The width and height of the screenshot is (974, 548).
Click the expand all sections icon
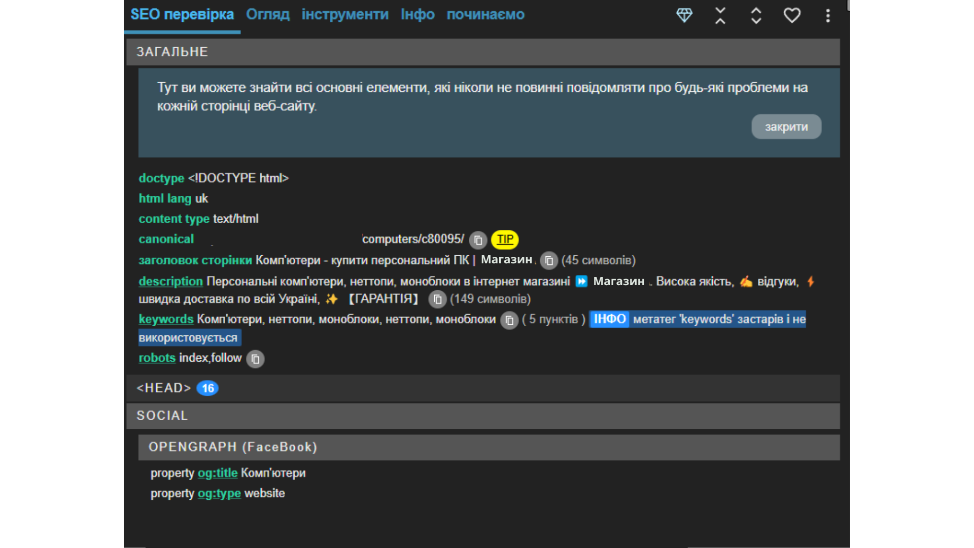click(756, 15)
